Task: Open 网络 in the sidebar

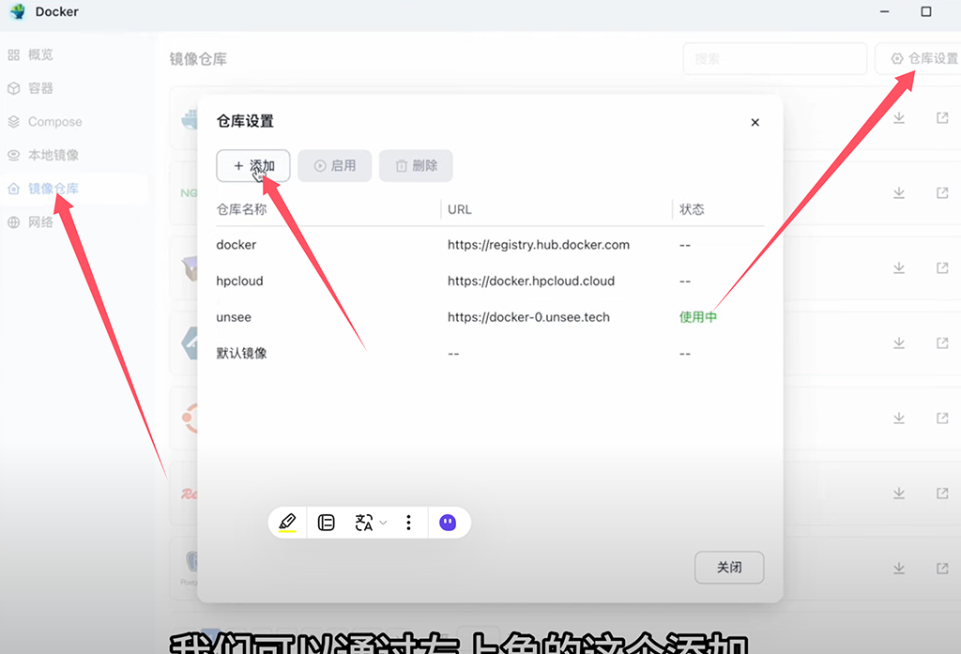Action: point(40,221)
